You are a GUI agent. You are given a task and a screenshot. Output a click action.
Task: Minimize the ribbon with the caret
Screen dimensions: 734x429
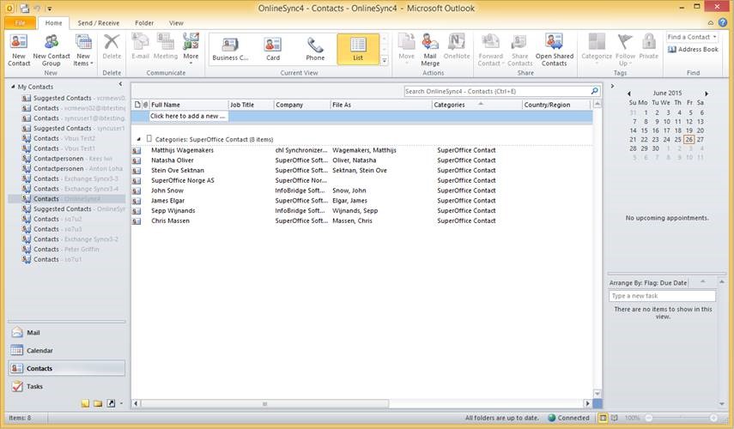711,22
